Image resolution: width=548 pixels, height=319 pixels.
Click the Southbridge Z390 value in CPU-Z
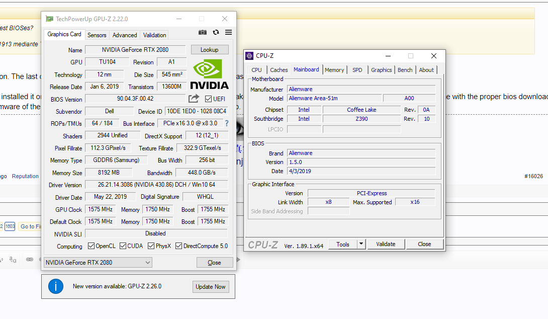pos(361,119)
